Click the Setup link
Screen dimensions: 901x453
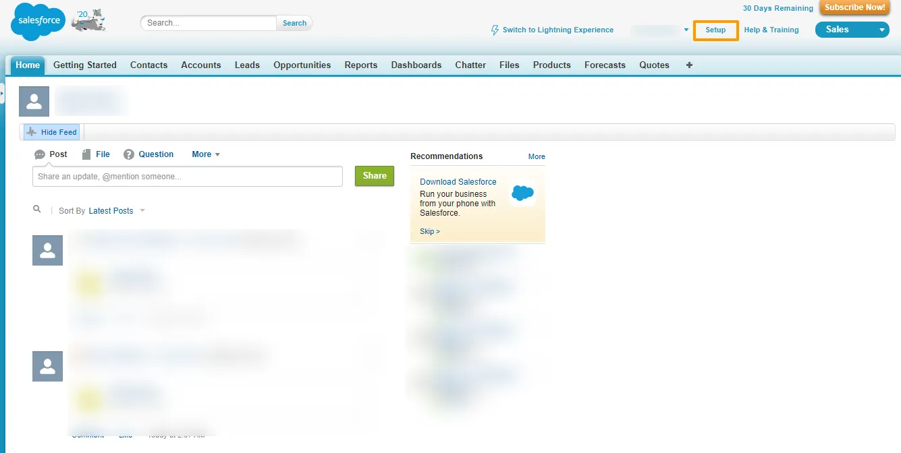715,30
